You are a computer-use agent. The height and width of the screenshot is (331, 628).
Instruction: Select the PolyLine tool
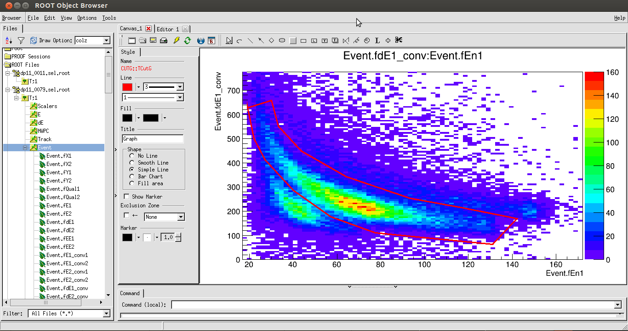pyautogui.click(x=346, y=40)
